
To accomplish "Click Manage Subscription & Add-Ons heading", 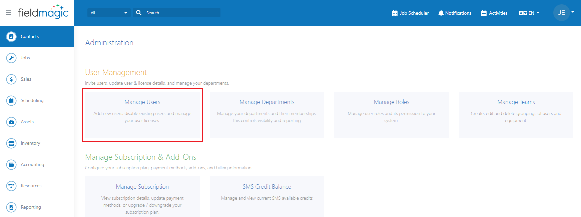I will [141, 157].
